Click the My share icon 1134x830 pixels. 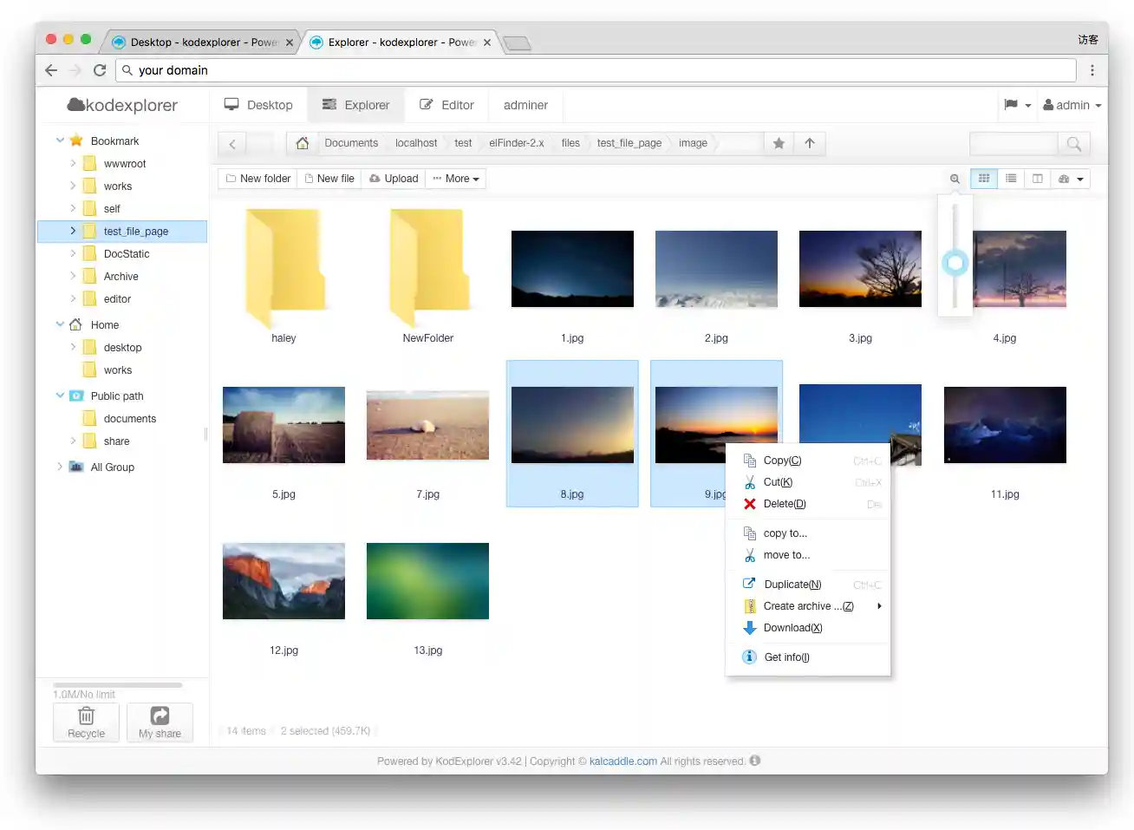(x=160, y=722)
